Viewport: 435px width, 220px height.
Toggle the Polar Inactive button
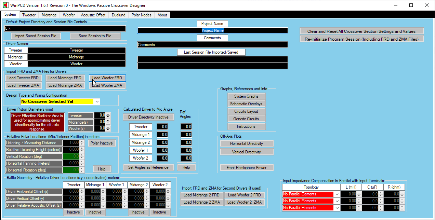coord(102,143)
